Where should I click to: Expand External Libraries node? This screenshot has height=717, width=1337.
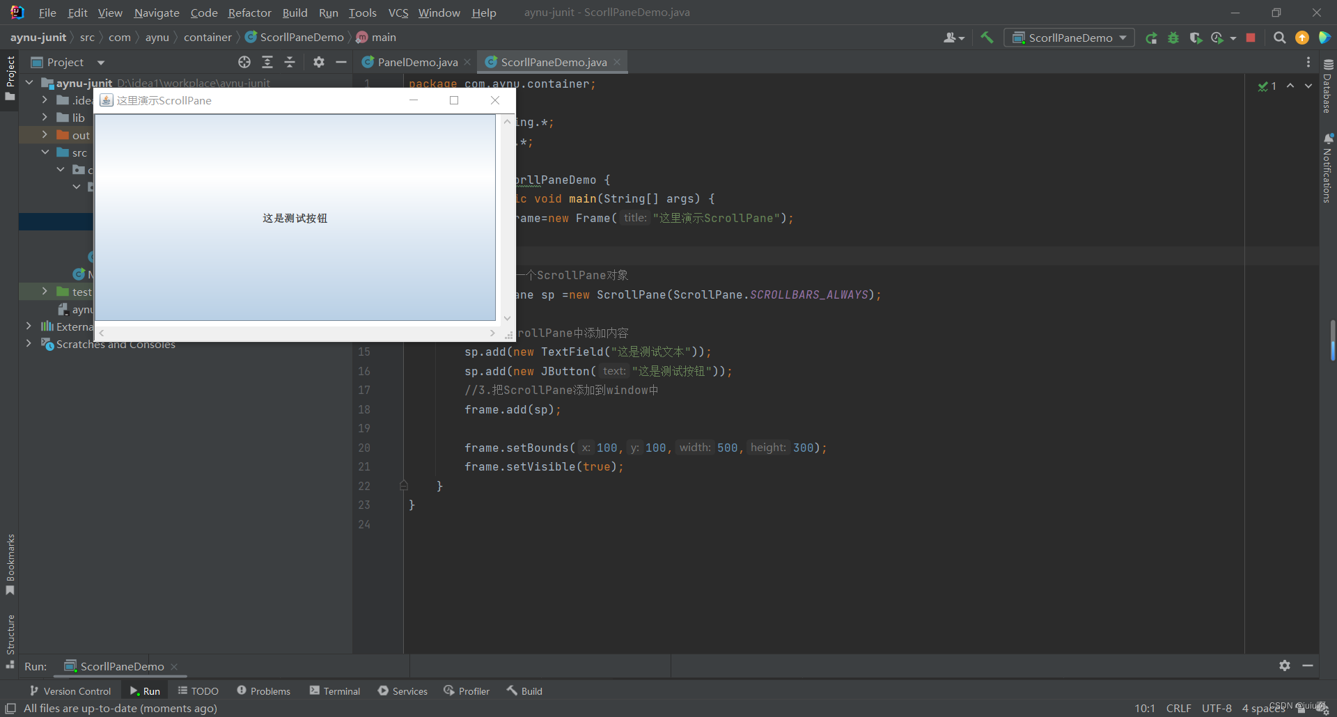[29, 326]
